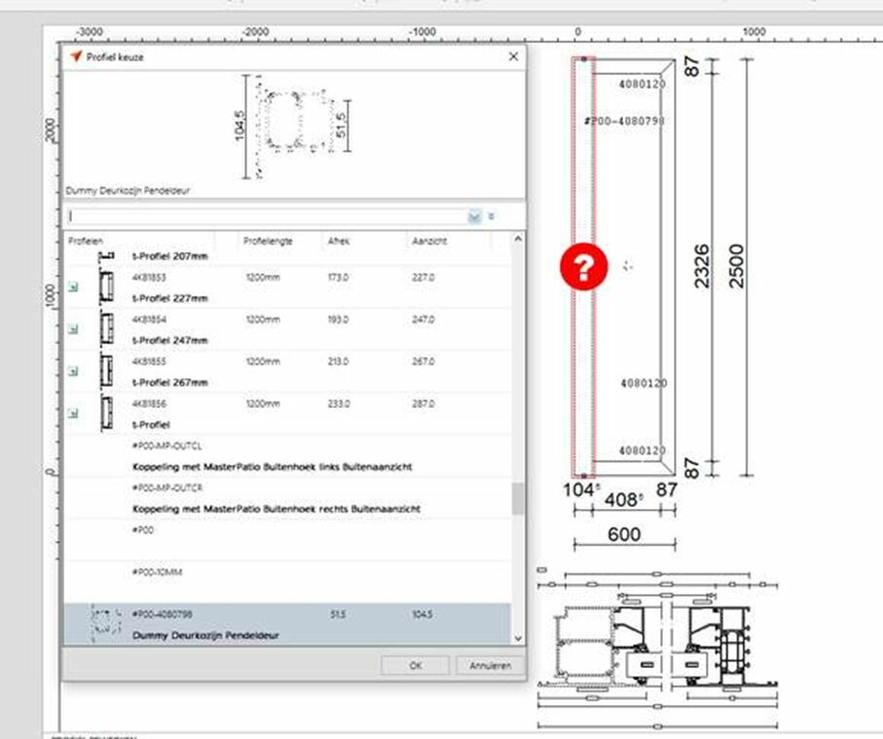Click the green icon beside profile 4K81854
This screenshot has height=739, width=883.
point(73,329)
